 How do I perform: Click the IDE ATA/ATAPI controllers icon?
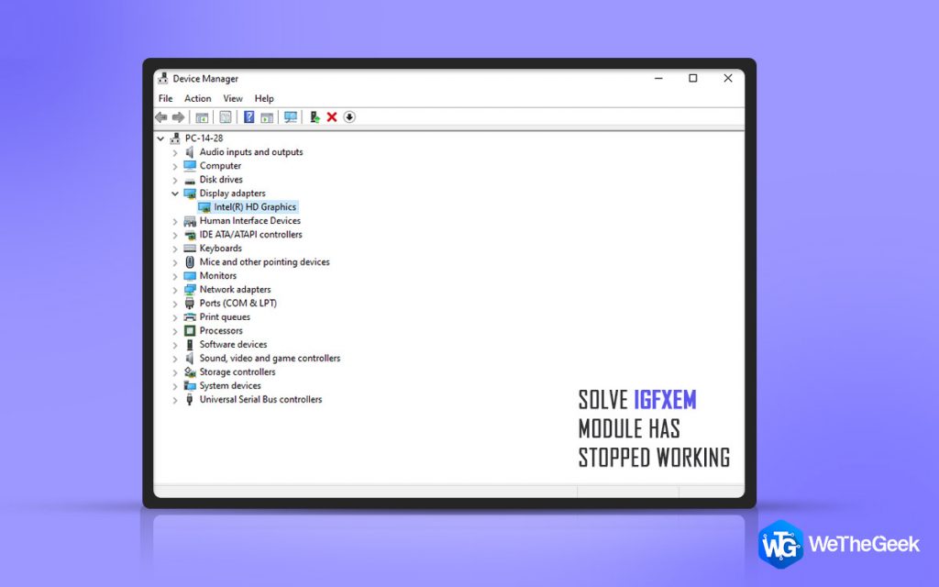point(190,235)
